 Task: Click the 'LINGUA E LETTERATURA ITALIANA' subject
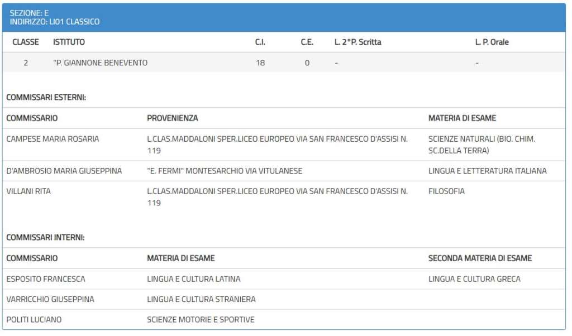(x=487, y=171)
